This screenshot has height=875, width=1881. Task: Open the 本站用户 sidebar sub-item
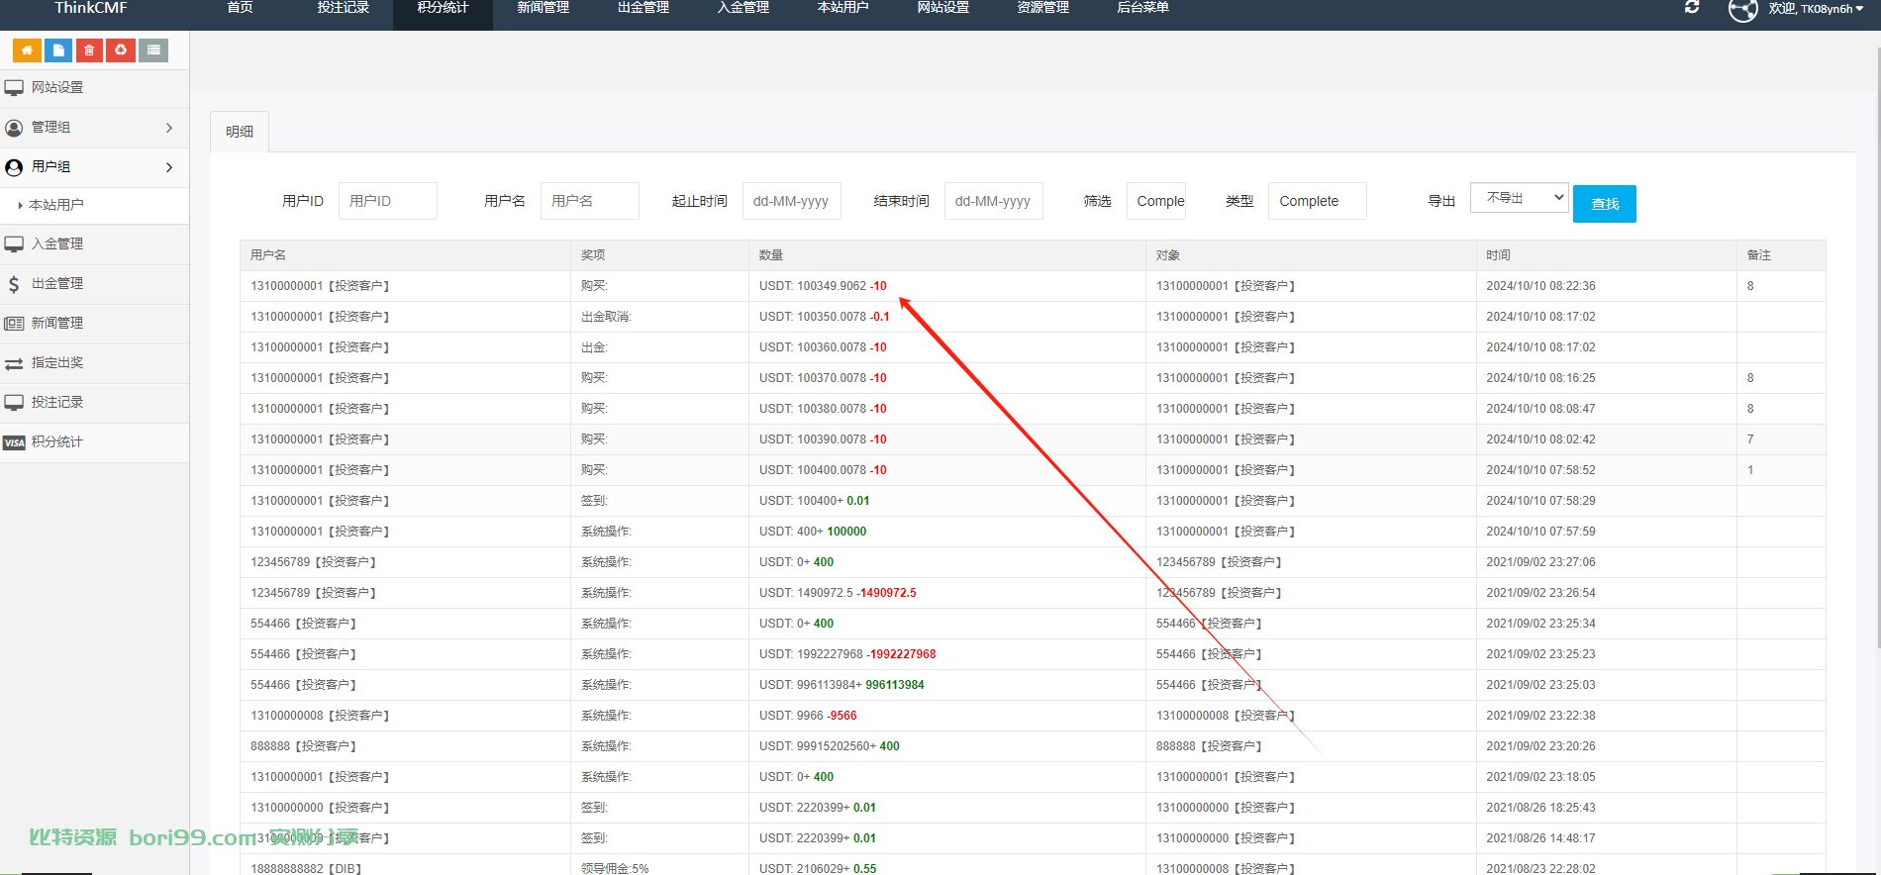(56, 205)
